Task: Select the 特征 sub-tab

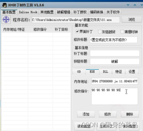Action: (x=119, y=72)
